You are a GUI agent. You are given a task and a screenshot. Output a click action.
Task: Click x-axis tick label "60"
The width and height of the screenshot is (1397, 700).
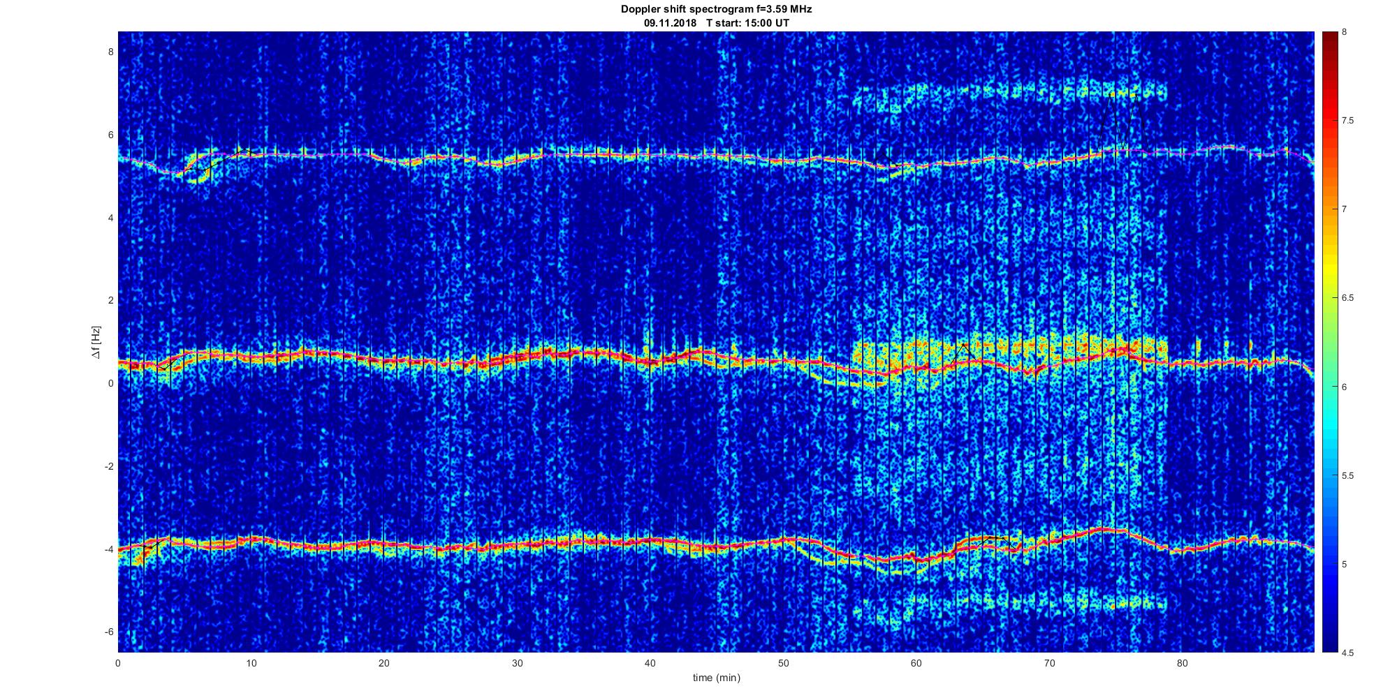point(916,663)
